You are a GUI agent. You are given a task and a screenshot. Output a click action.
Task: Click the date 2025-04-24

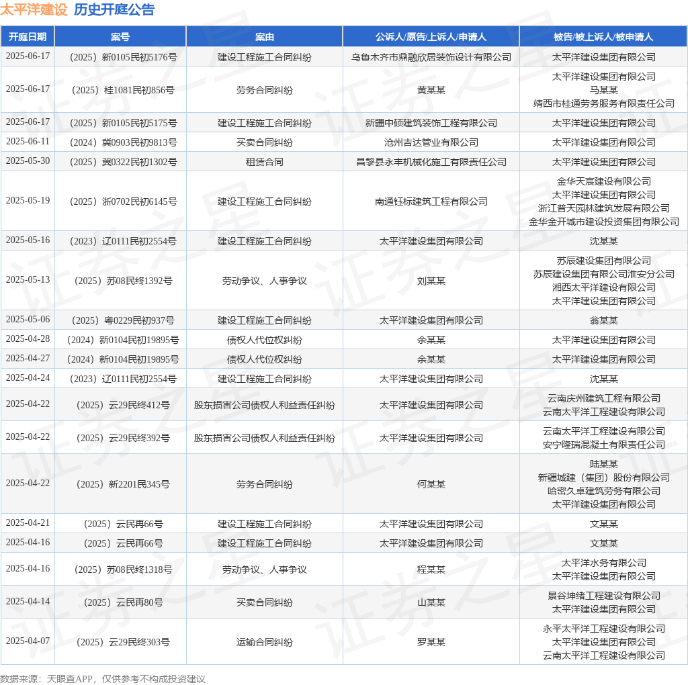(28, 377)
